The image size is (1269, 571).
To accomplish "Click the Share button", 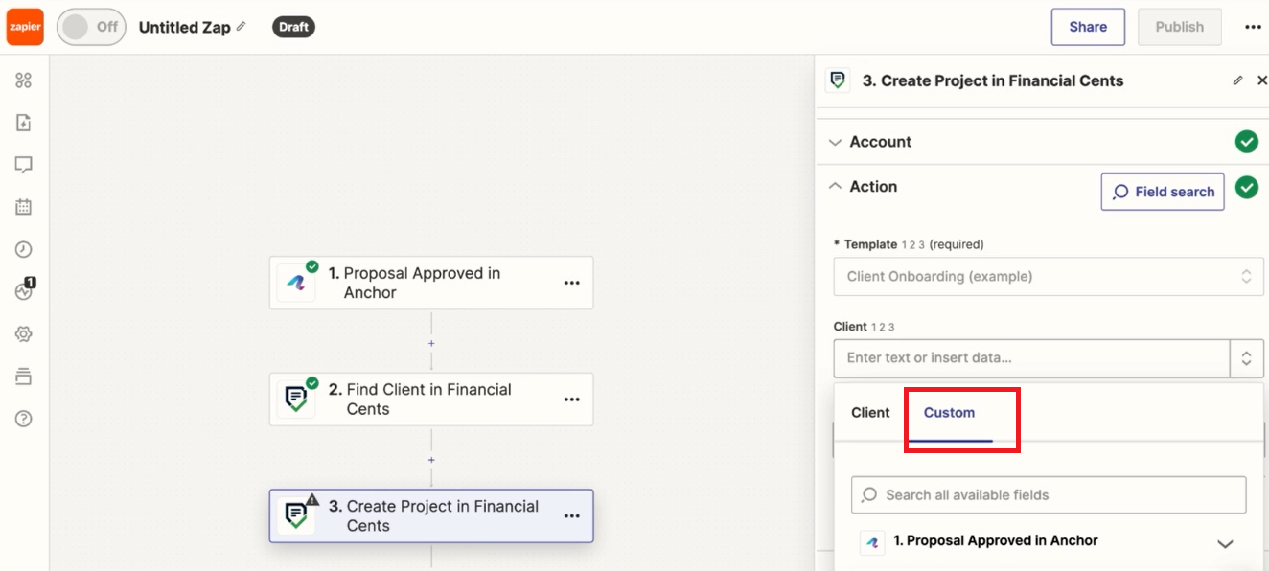I will tap(1088, 27).
